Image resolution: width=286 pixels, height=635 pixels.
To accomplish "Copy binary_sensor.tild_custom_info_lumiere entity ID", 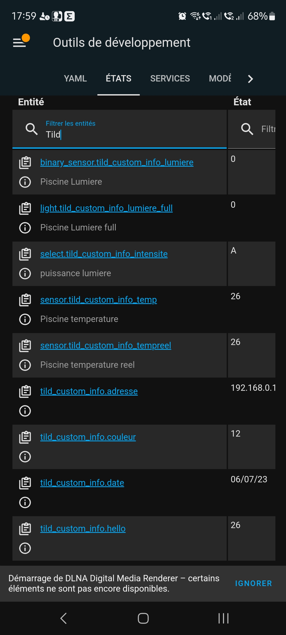I will pyautogui.click(x=25, y=162).
